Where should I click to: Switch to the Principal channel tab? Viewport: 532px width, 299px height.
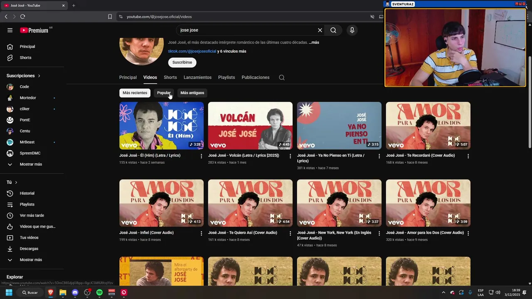[128, 78]
